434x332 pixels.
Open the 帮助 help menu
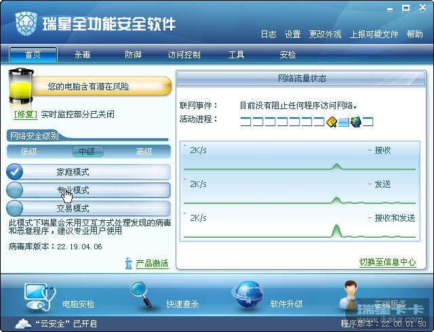click(x=414, y=35)
